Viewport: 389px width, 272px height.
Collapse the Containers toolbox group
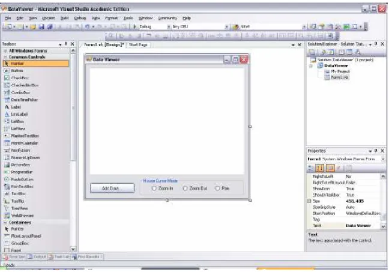click(x=5, y=223)
